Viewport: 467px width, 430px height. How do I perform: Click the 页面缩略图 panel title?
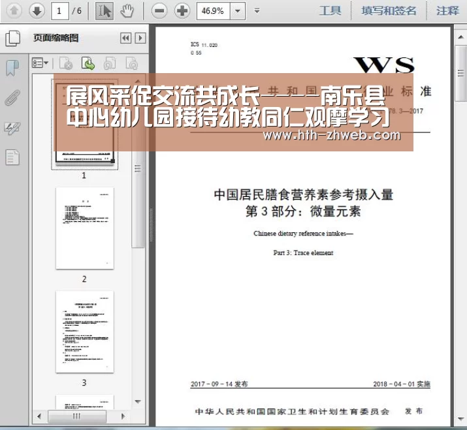click(56, 38)
